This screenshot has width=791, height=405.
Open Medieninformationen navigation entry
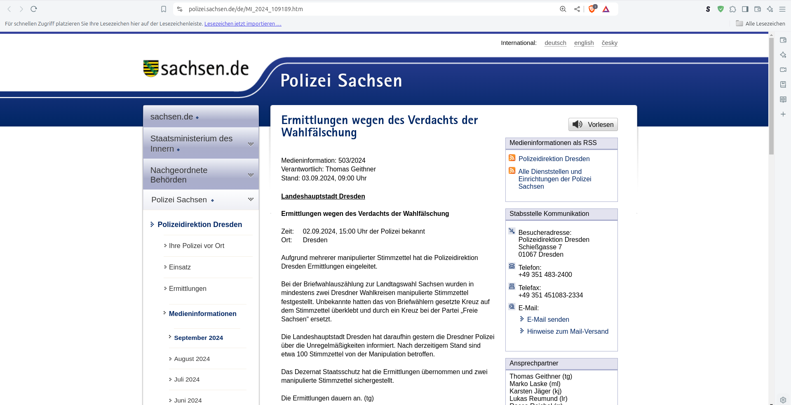pos(203,314)
